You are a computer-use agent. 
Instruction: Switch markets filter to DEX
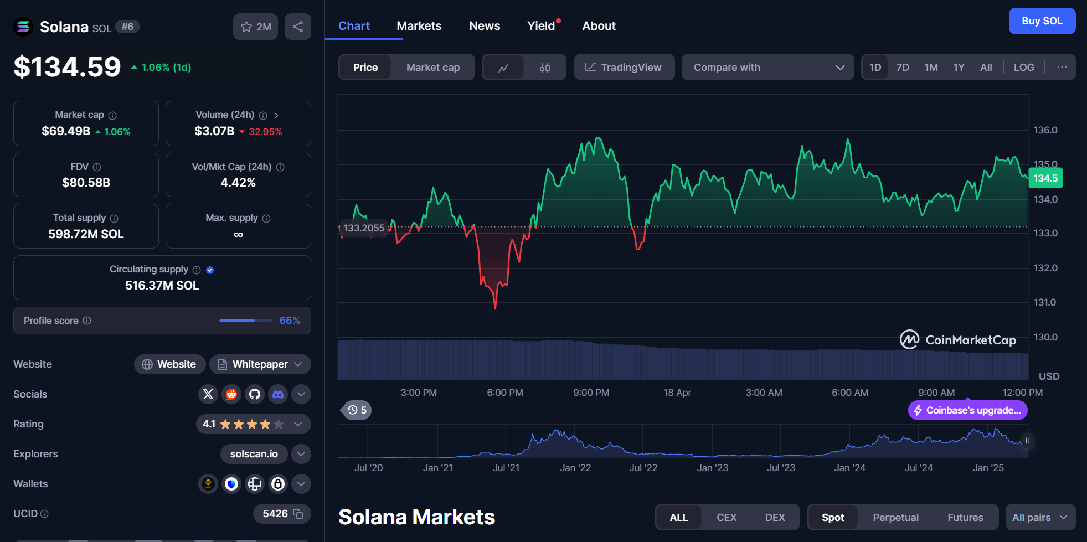[x=775, y=517]
